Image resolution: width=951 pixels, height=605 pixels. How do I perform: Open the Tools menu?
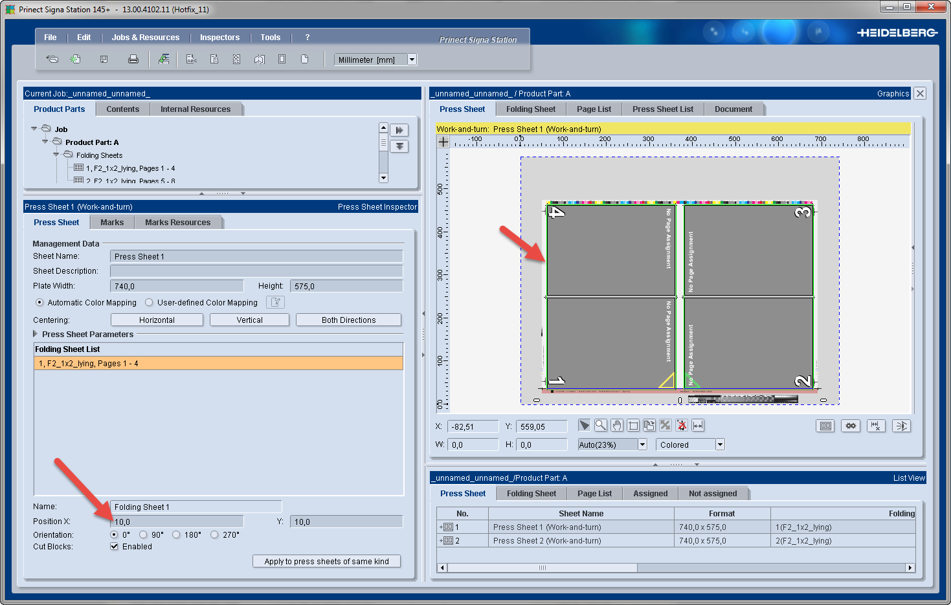(271, 38)
